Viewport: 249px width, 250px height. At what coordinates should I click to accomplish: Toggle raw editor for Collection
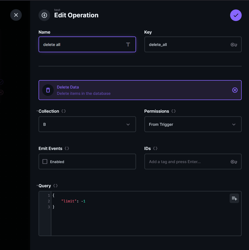pyautogui.click(x=63, y=111)
